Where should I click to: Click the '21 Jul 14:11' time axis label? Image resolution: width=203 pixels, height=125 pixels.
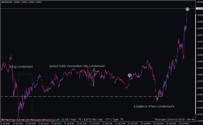18,124
